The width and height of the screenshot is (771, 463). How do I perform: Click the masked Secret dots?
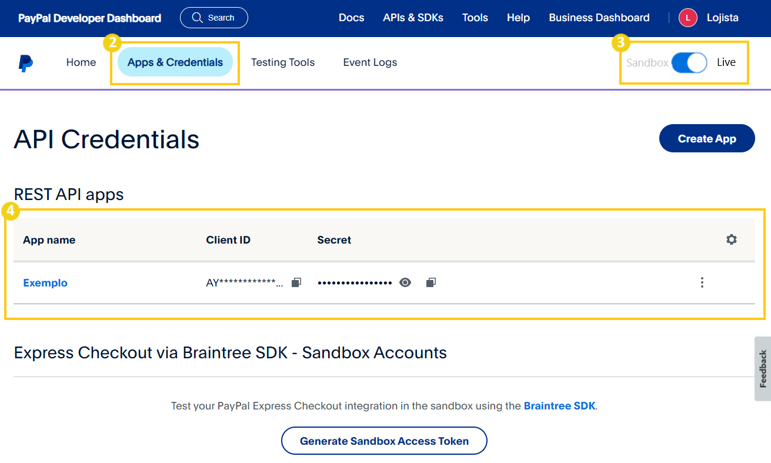click(x=355, y=283)
